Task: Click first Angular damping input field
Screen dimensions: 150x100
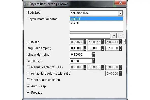Action: pyautogui.click(x=77, y=48)
